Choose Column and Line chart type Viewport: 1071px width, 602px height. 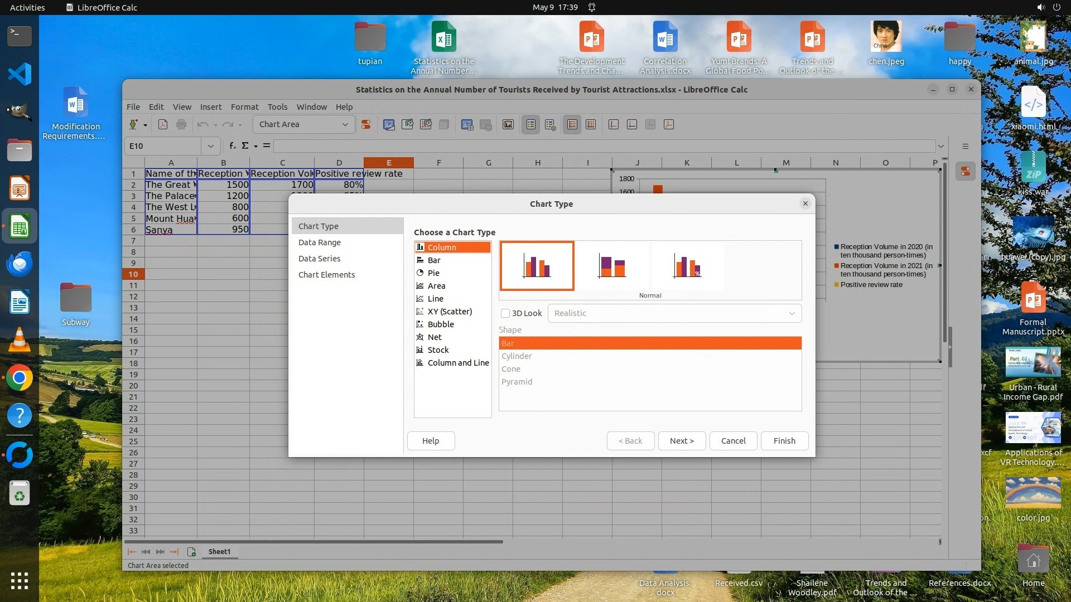tap(457, 363)
